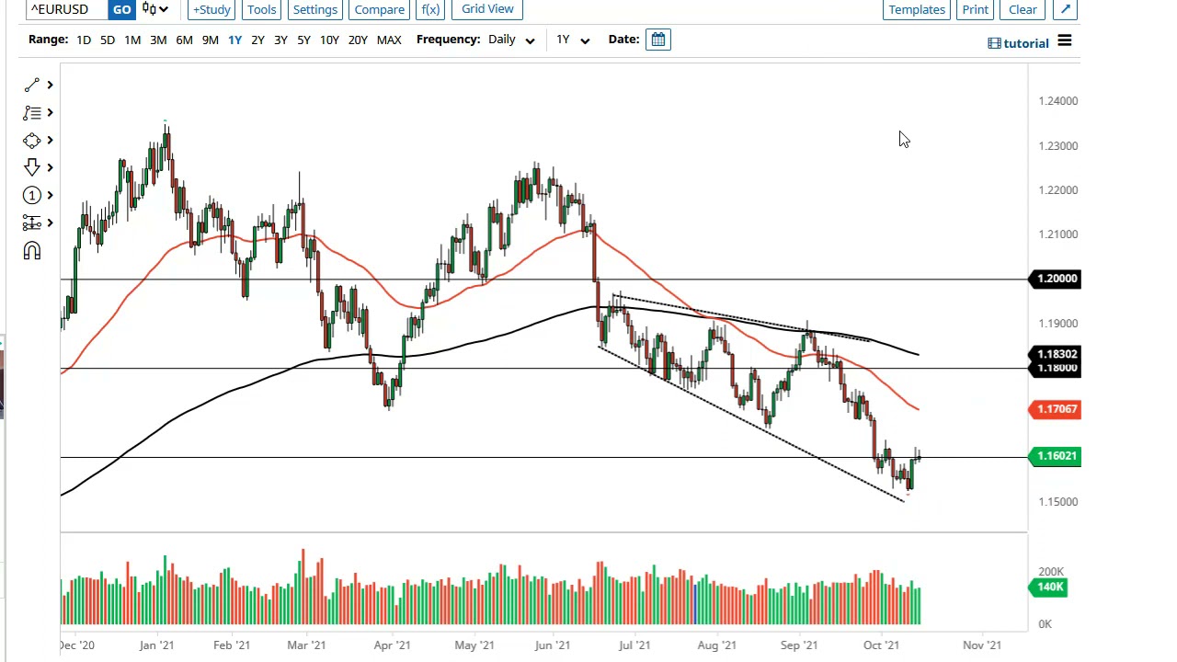Open the hamburger menu beside tutorial

(1064, 41)
